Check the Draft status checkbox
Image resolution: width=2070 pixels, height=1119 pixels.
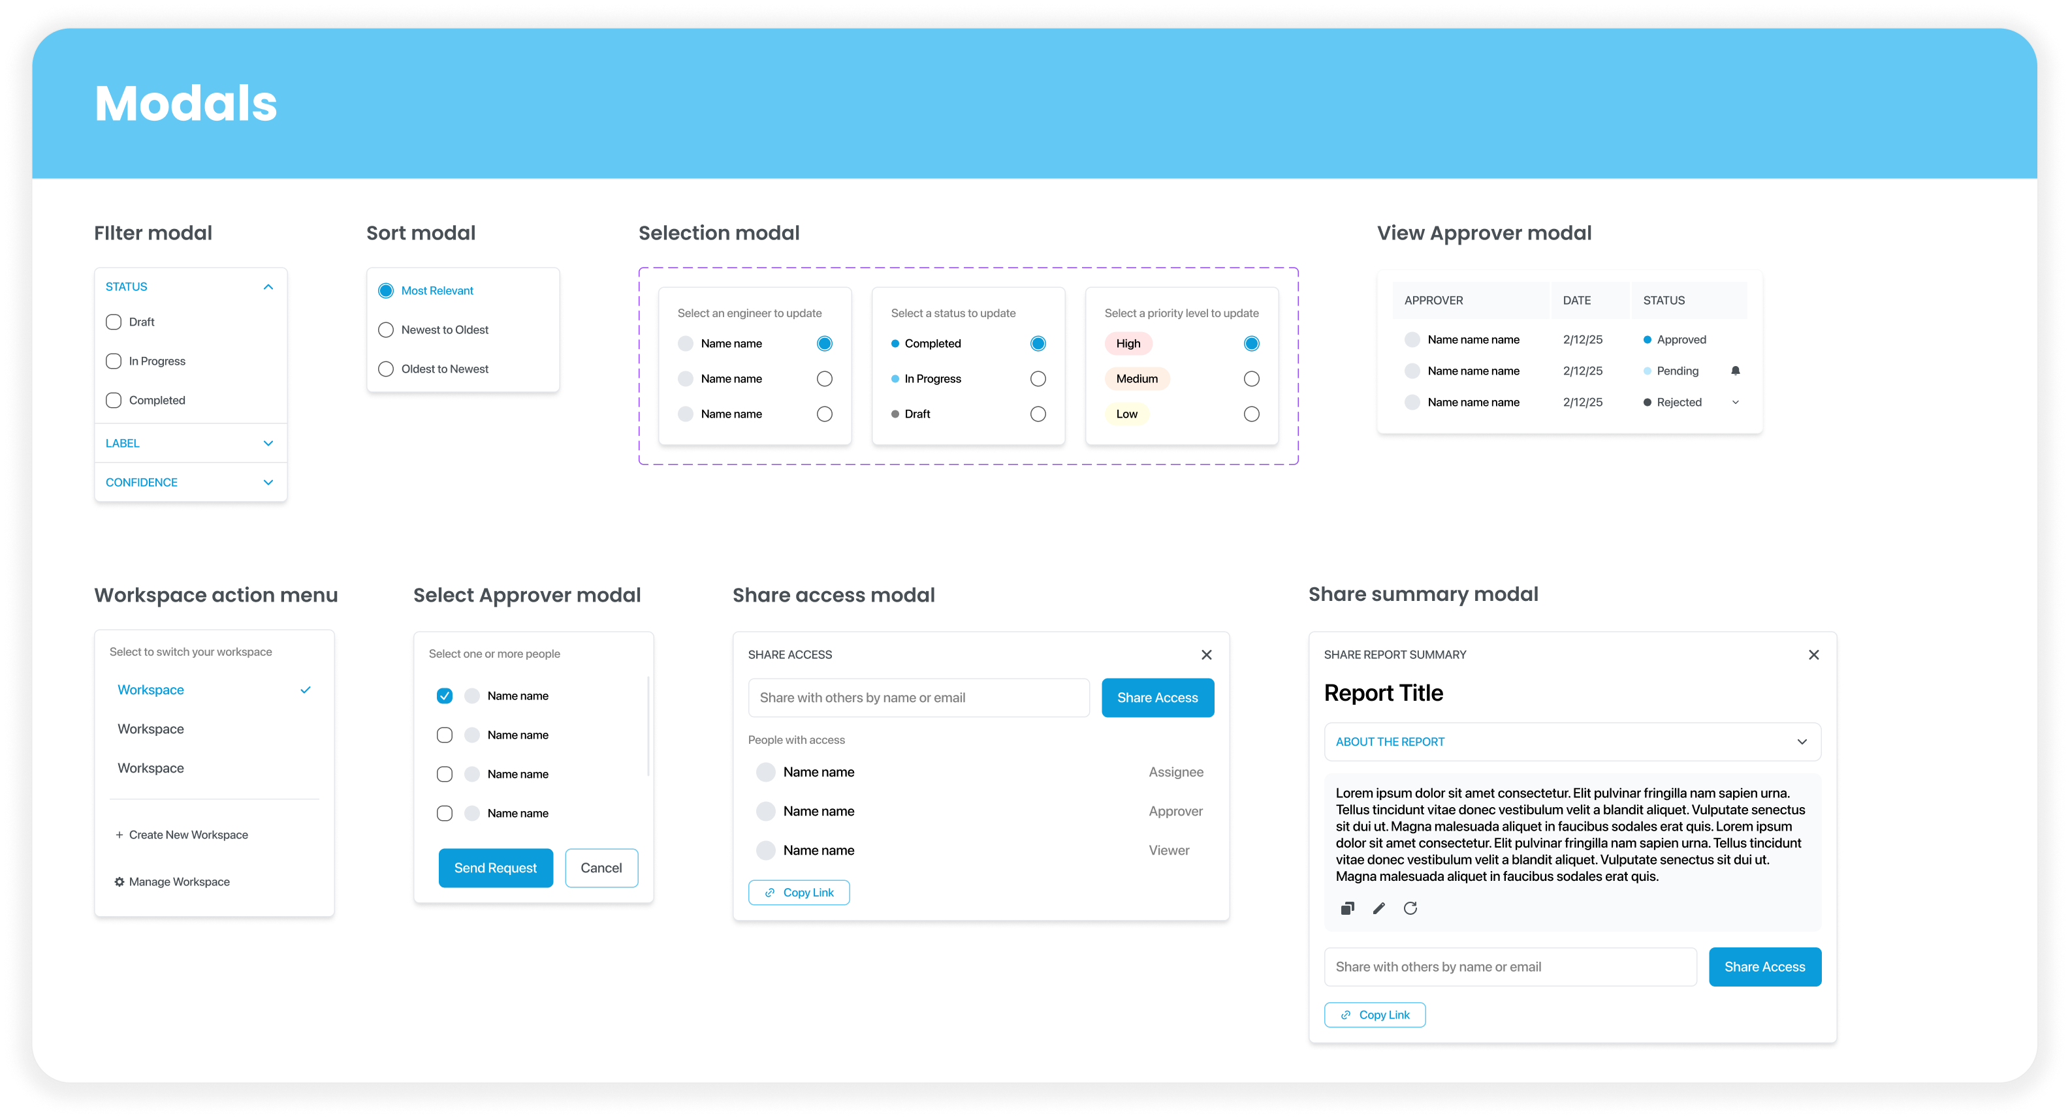(x=114, y=322)
